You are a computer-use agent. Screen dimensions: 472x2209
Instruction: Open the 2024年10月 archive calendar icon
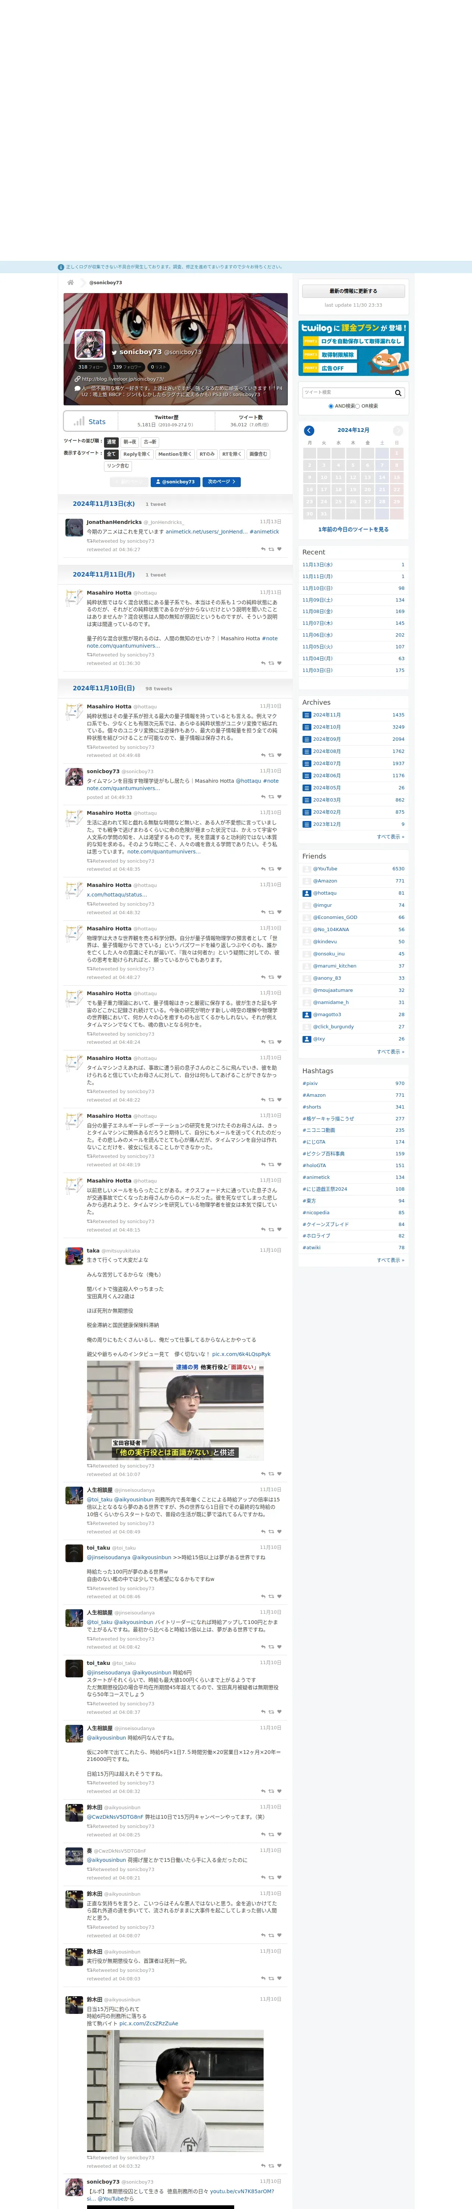tap(307, 727)
